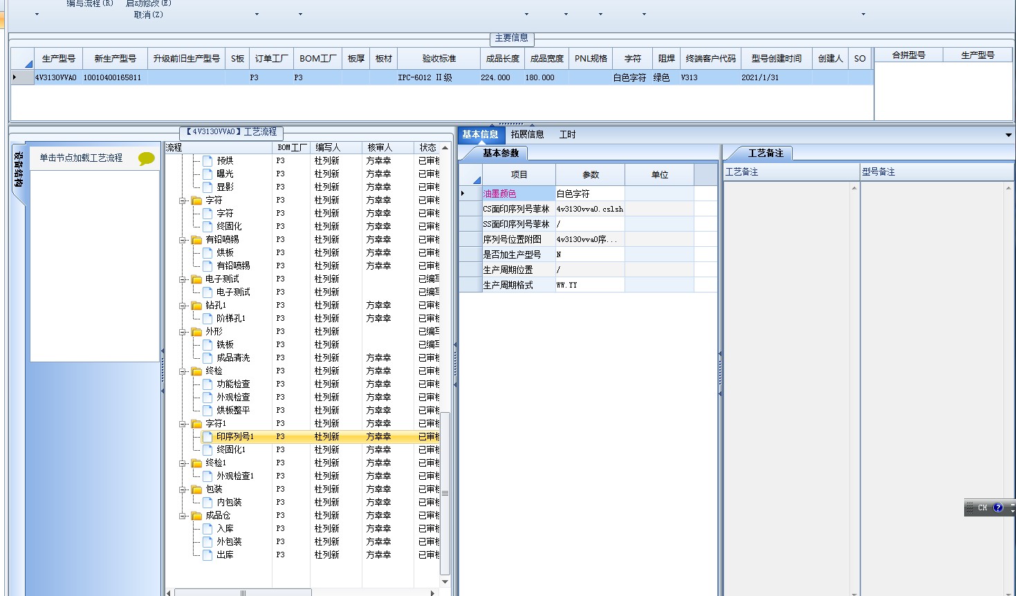Click the process tree horizontal scrollbar thumb
The image size is (1016, 596).
[243, 593]
